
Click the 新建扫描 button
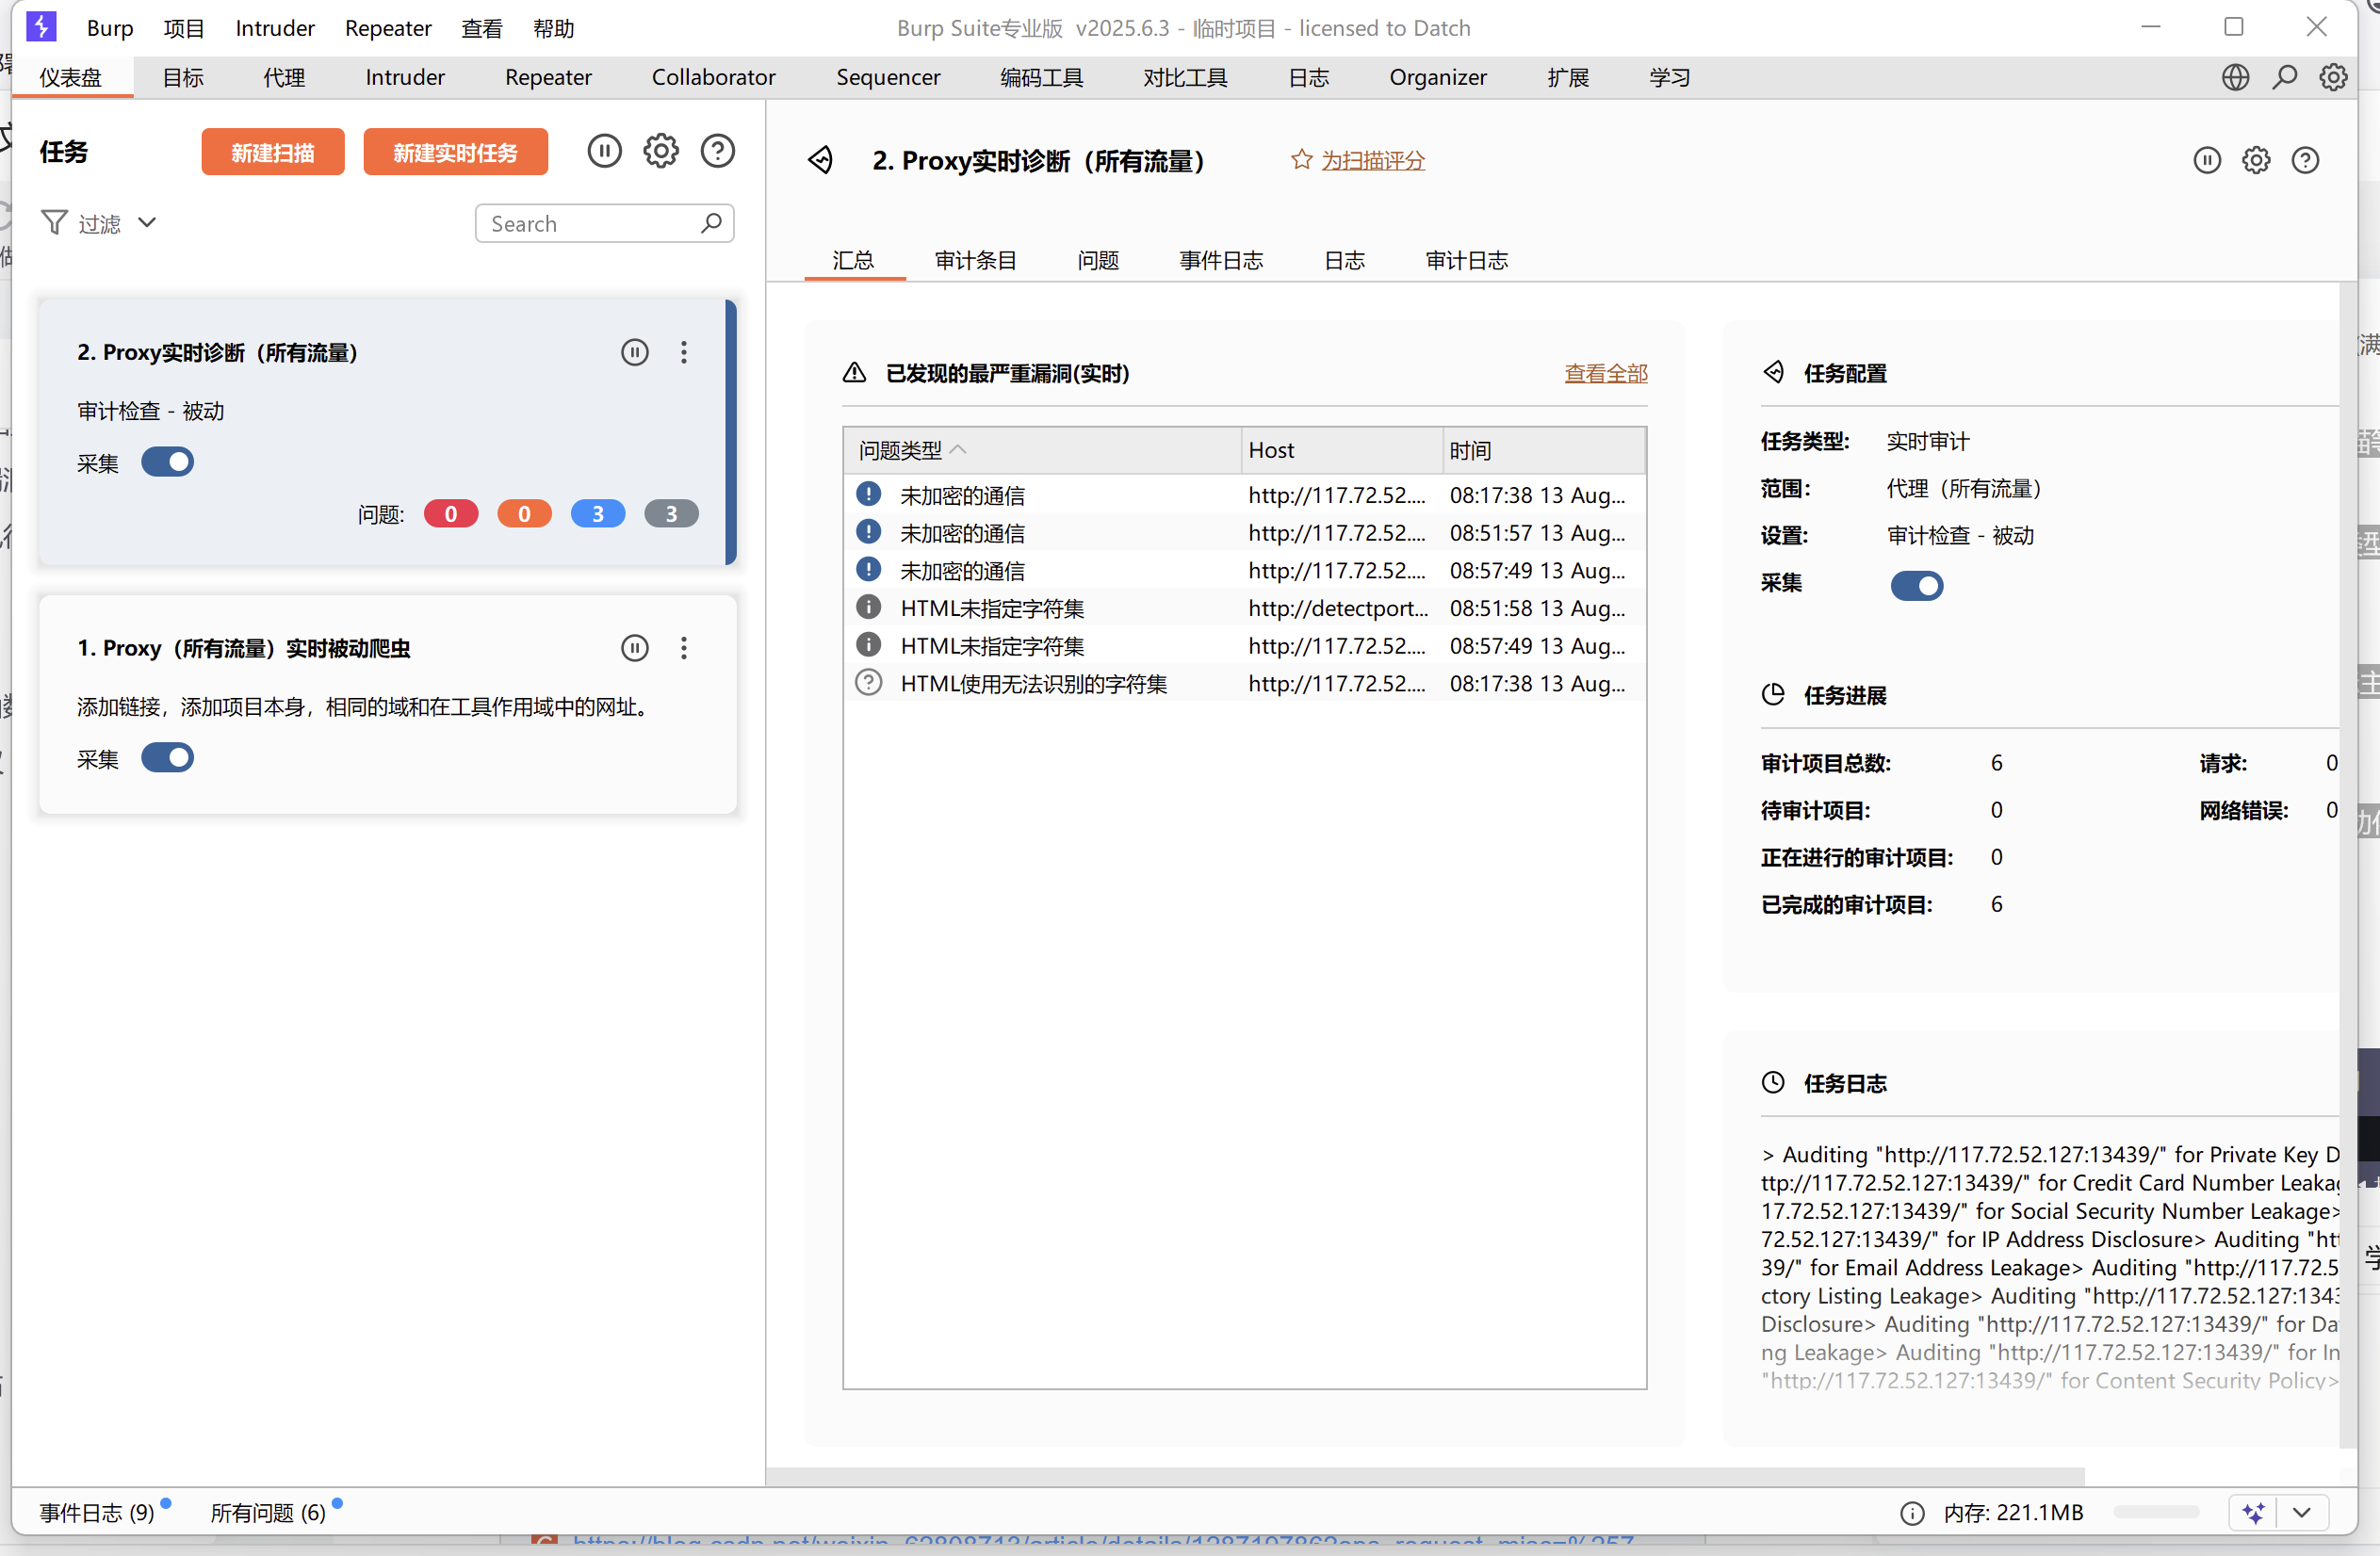pos(272,152)
